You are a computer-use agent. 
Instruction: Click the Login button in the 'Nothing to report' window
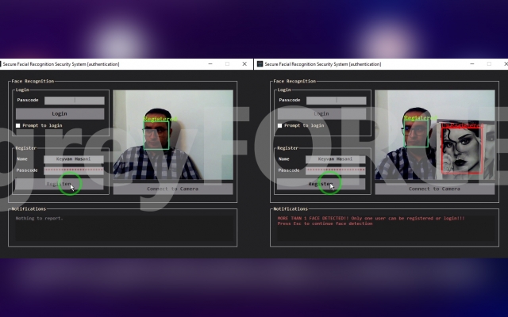60,114
